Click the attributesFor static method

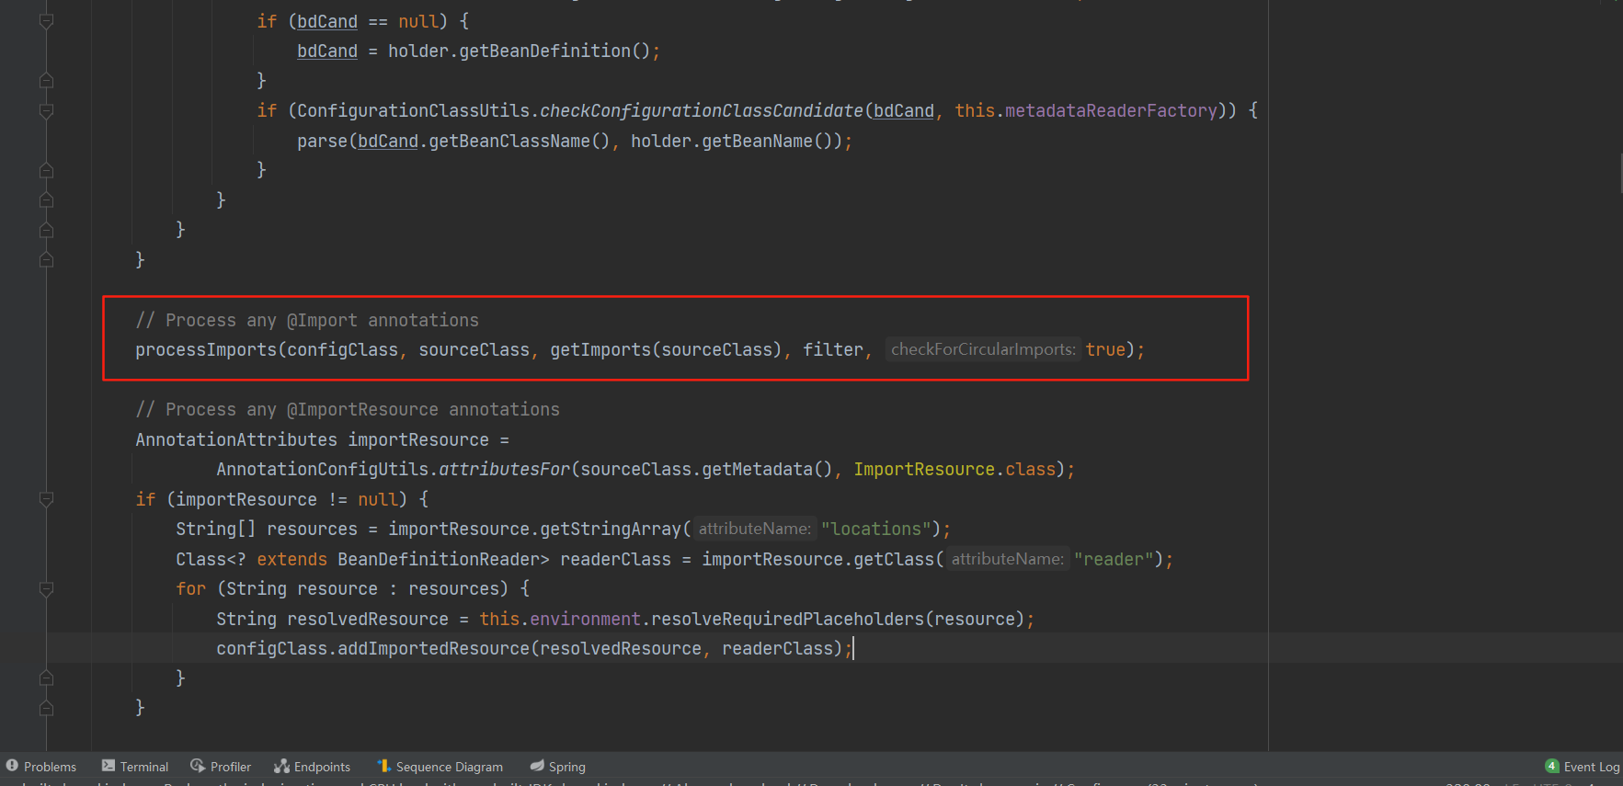(x=505, y=469)
